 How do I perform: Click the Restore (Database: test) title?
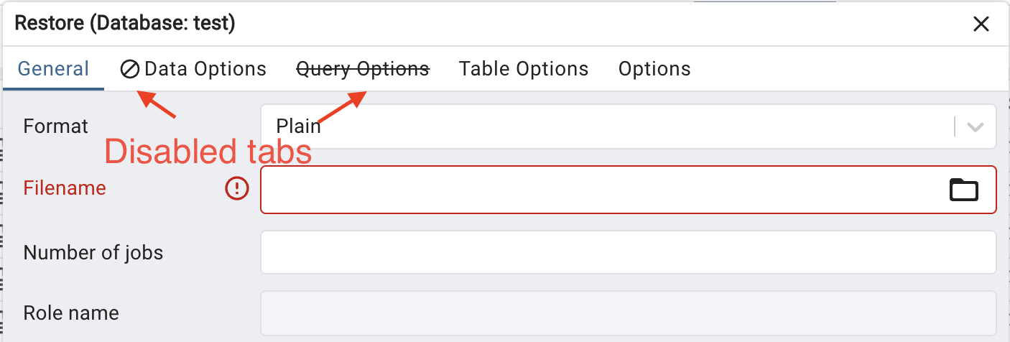[x=125, y=23]
